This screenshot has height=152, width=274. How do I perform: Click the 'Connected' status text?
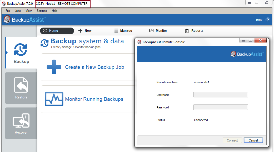[x=201, y=120]
